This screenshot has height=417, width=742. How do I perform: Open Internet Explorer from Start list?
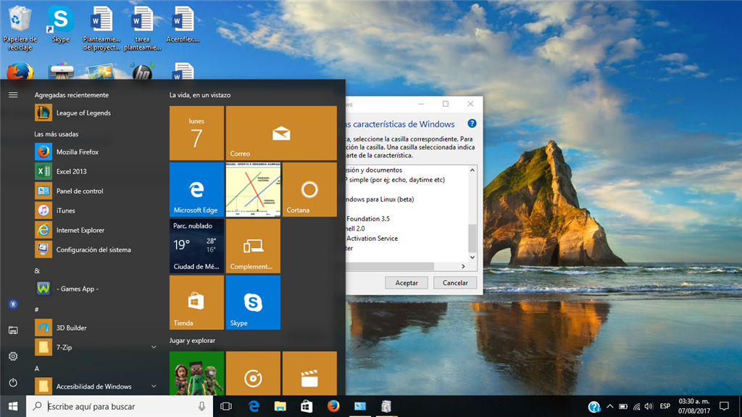tap(95, 231)
